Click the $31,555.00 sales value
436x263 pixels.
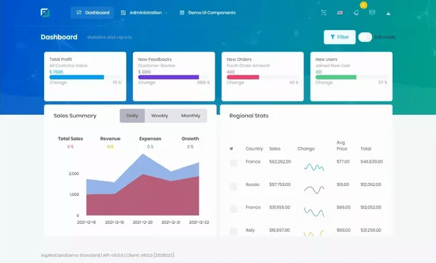point(279,207)
